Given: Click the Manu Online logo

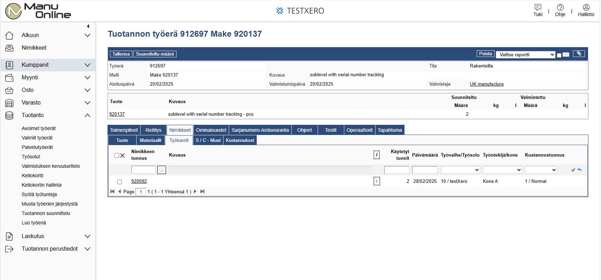Looking at the screenshot, I should point(38,11).
